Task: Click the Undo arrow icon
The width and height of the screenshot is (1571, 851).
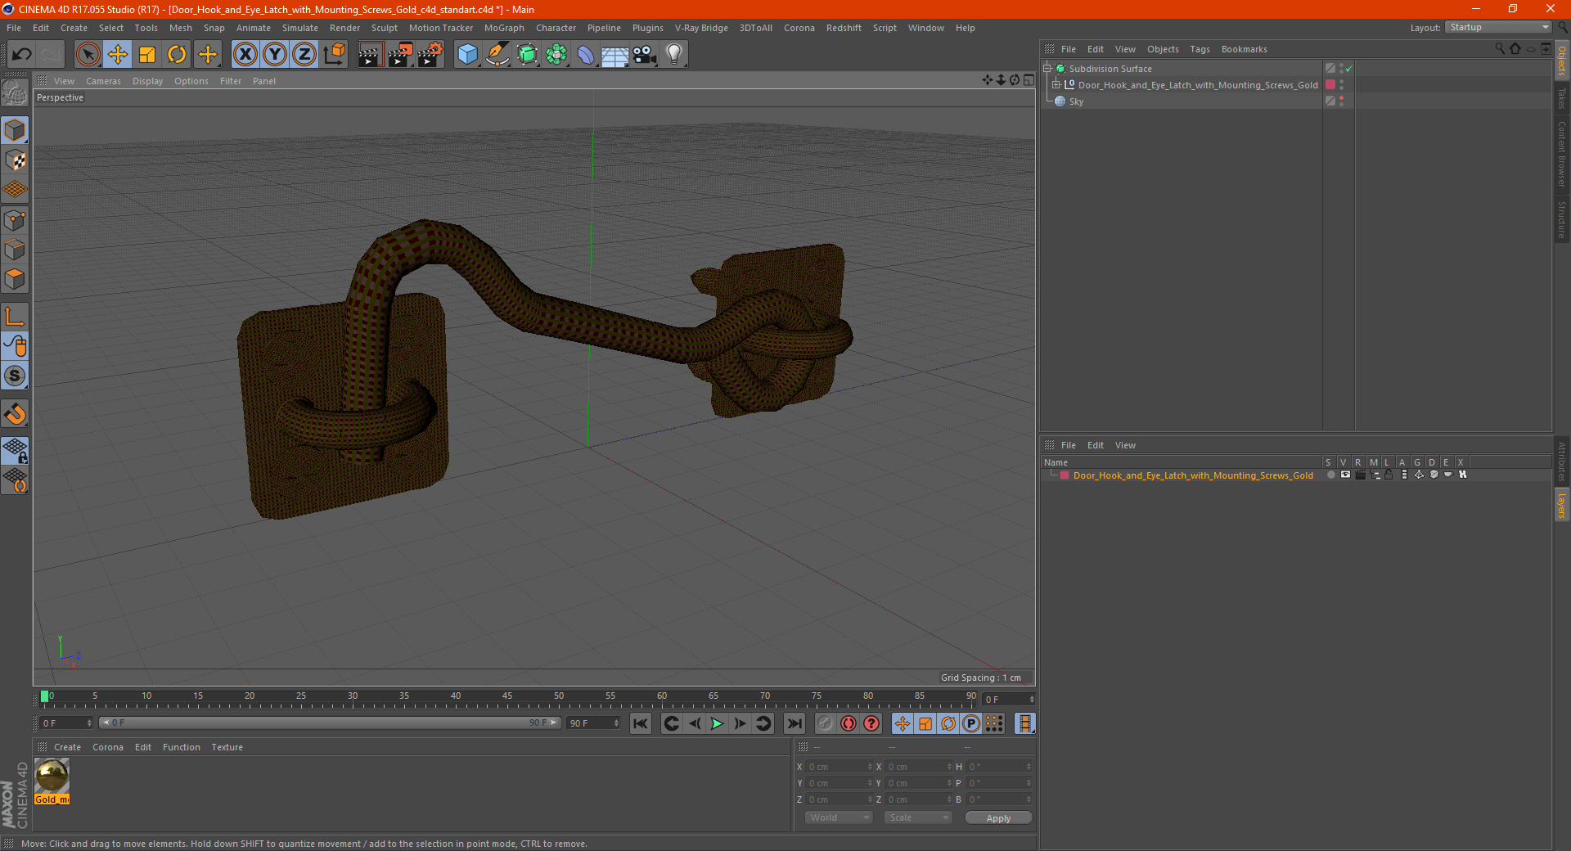Action: [22, 55]
